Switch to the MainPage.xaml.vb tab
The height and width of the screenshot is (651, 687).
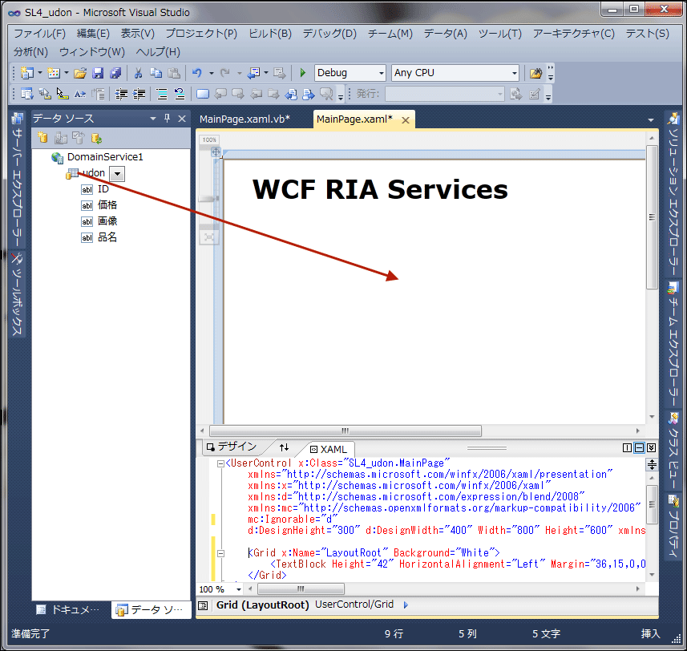(x=244, y=119)
